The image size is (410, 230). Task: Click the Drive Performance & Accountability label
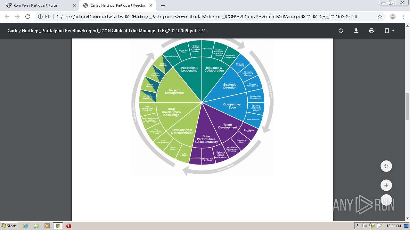206,139
